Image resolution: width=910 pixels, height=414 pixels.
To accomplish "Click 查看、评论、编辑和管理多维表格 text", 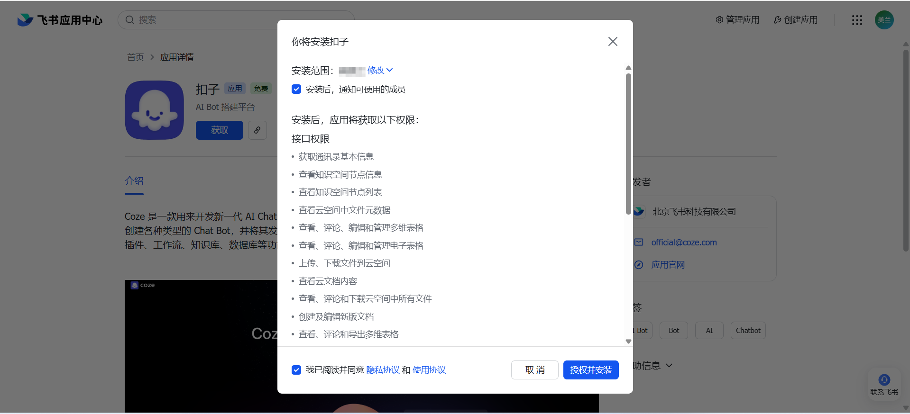I will click(x=361, y=228).
